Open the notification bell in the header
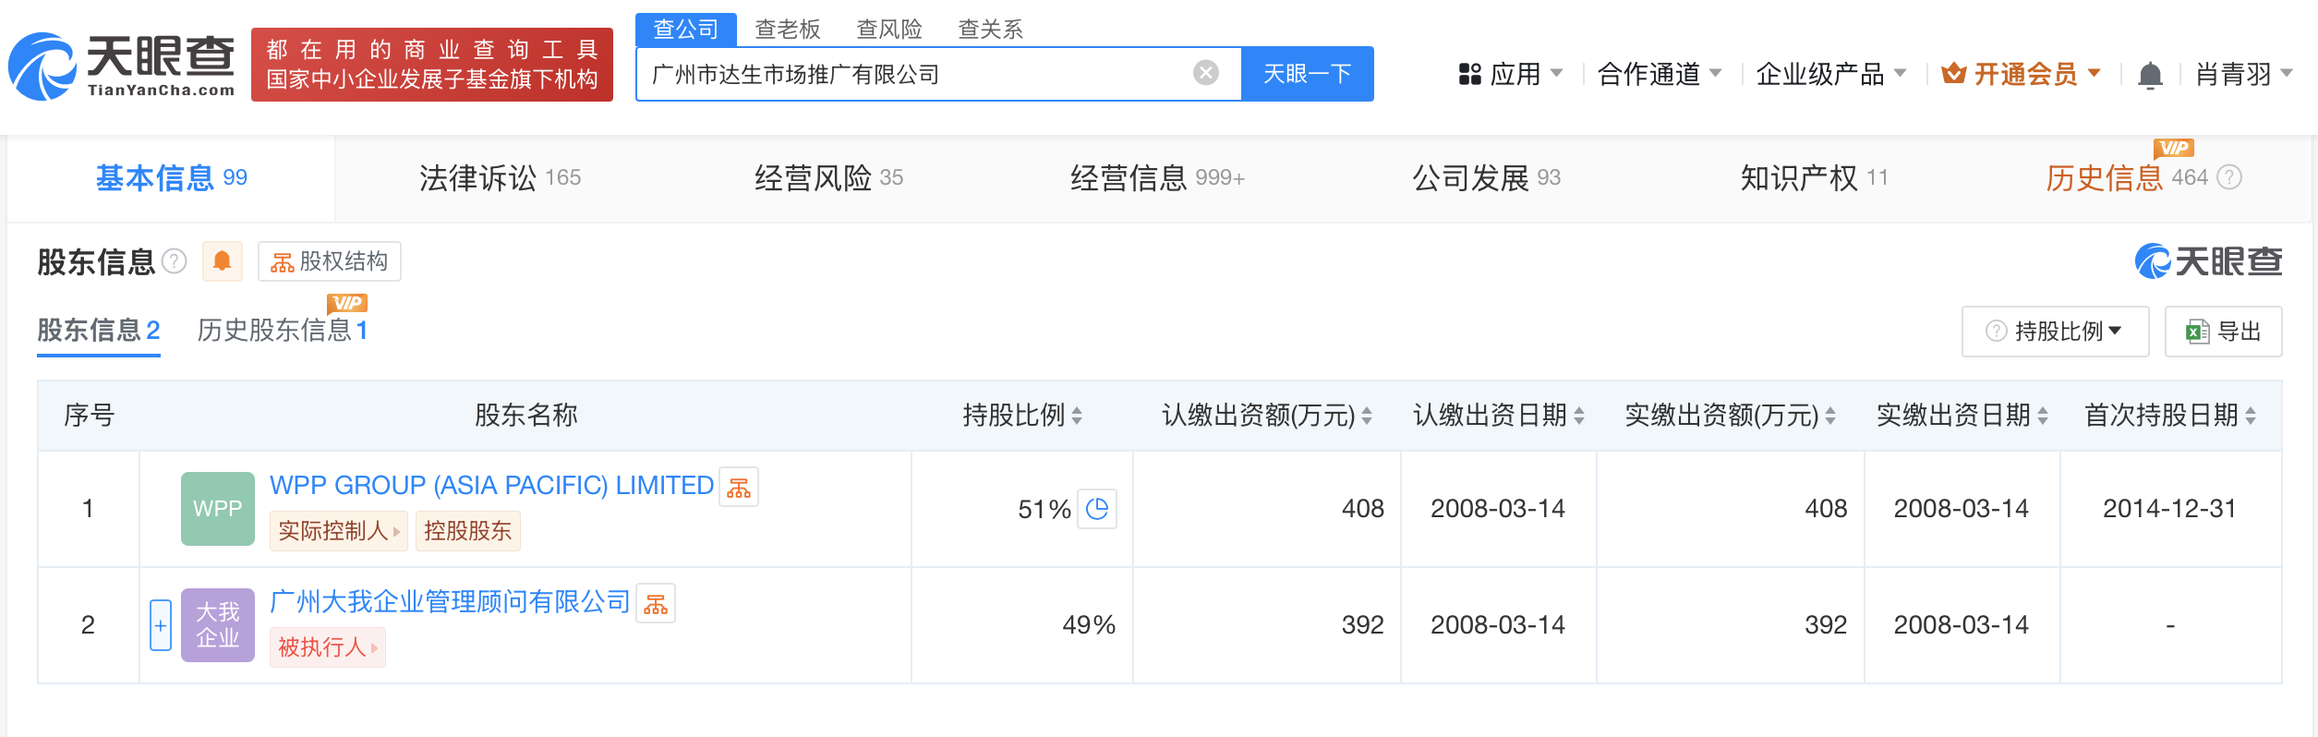Viewport: 2318px width, 737px height. click(2150, 74)
